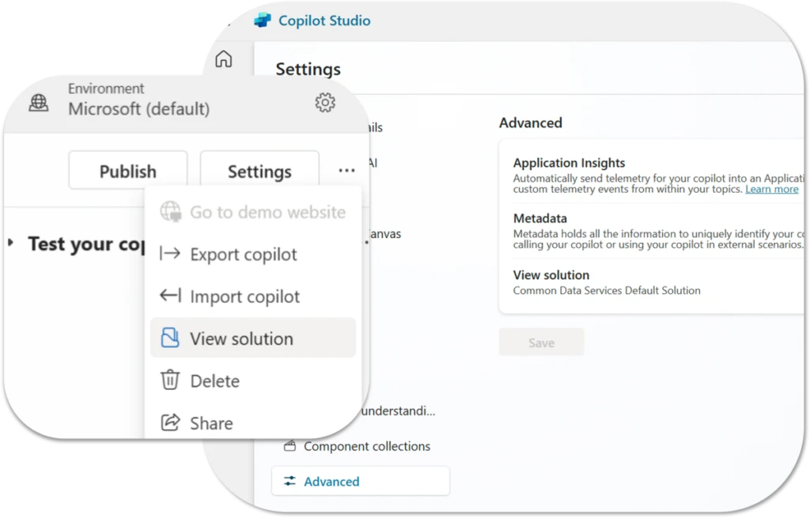This screenshot has height=518, width=810.
Task: Open the ellipsis more options menu
Action: pos(346,170)
